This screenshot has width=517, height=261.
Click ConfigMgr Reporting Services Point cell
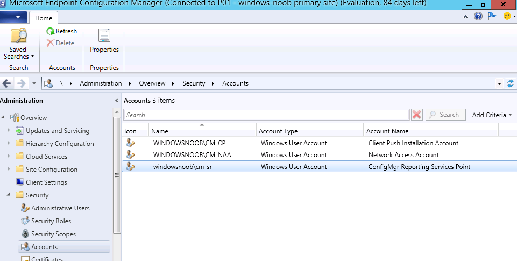click(420, 167)
